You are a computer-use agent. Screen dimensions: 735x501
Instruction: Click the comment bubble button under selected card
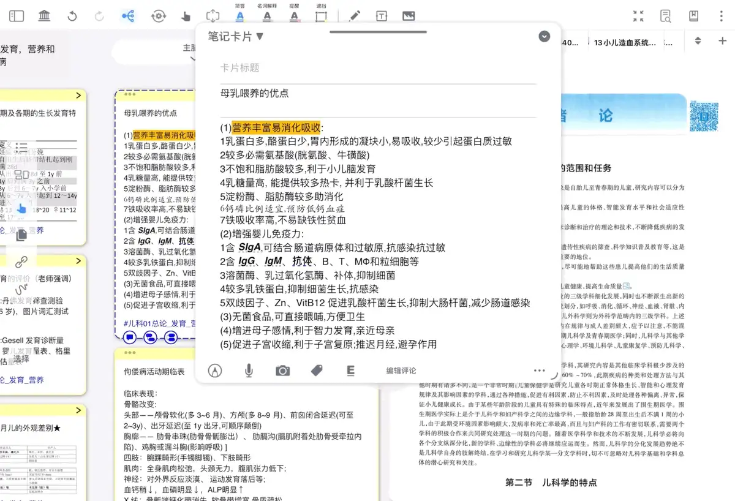point(130,337)
